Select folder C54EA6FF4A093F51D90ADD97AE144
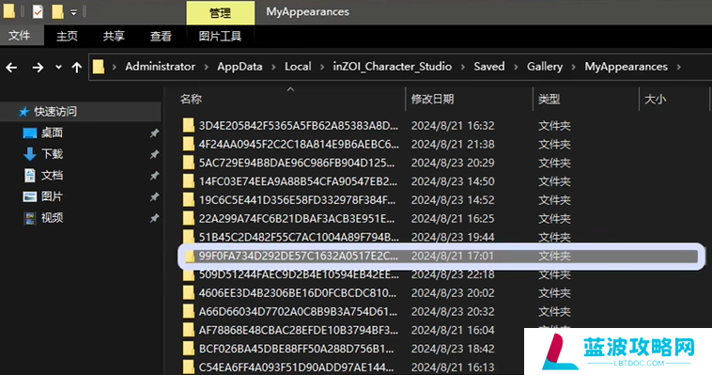 [x=297, y=367]
